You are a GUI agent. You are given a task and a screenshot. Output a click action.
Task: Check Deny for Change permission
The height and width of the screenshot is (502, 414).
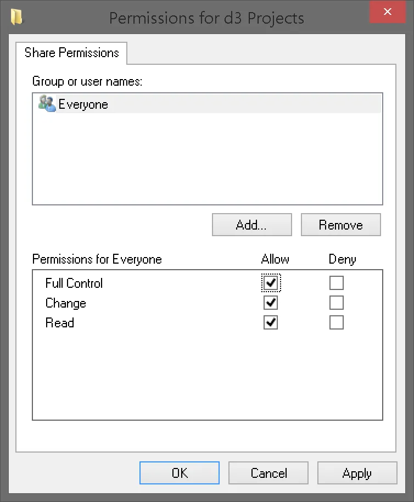coord(337,303)
